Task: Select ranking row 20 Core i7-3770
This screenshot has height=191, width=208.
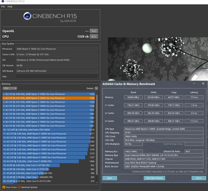Action: point(49,169)
